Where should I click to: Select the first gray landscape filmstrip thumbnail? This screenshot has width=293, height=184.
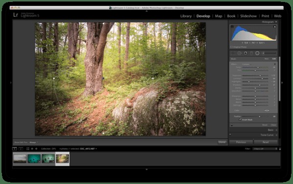20,159
